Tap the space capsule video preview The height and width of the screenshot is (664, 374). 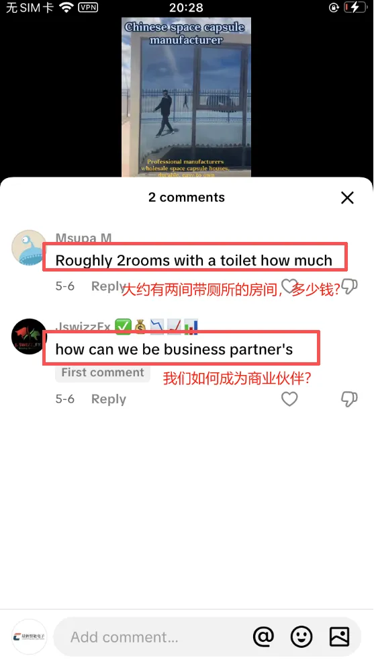coord(186,97)
